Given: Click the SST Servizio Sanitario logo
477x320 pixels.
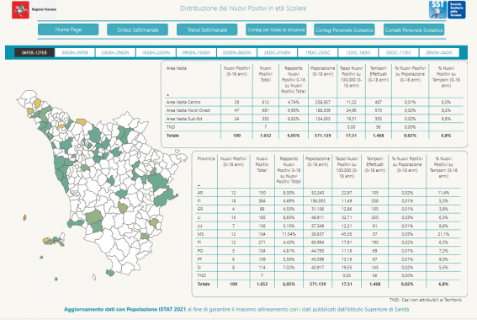Looking at the screenshot, I should coord(447,9).
